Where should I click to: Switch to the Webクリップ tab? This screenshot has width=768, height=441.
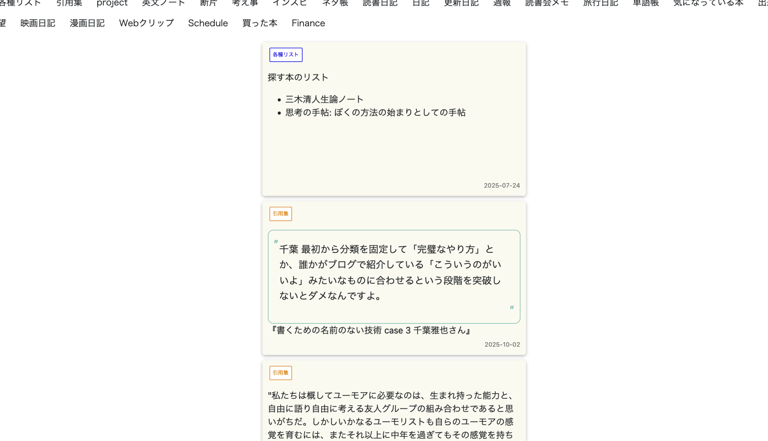click(146, 23)
